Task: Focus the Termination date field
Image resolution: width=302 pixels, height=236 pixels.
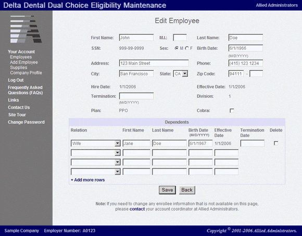Action: (x=136, y=96)
